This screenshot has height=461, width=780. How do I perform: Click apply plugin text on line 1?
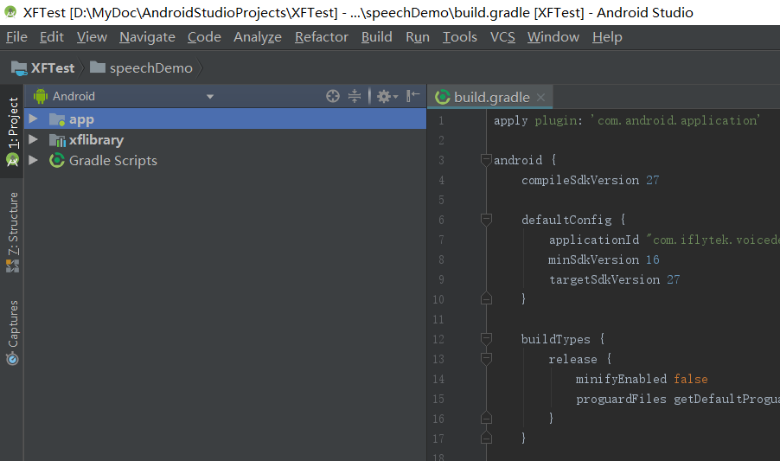click(x=538, y=120)
